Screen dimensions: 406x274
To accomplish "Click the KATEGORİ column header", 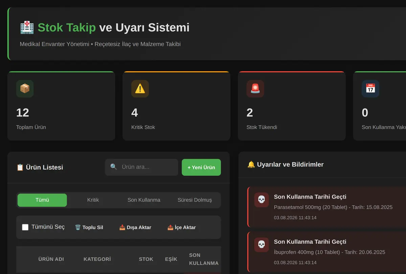I will click(x=97, y=259).
